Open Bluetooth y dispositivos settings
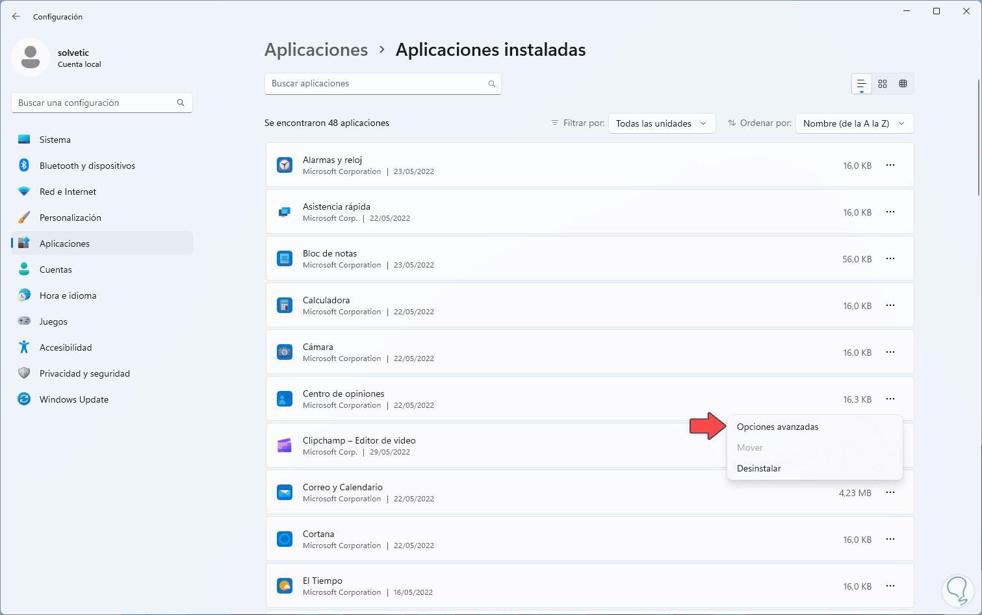The height and width of the screenshot is (615, 982). [87, 166]
